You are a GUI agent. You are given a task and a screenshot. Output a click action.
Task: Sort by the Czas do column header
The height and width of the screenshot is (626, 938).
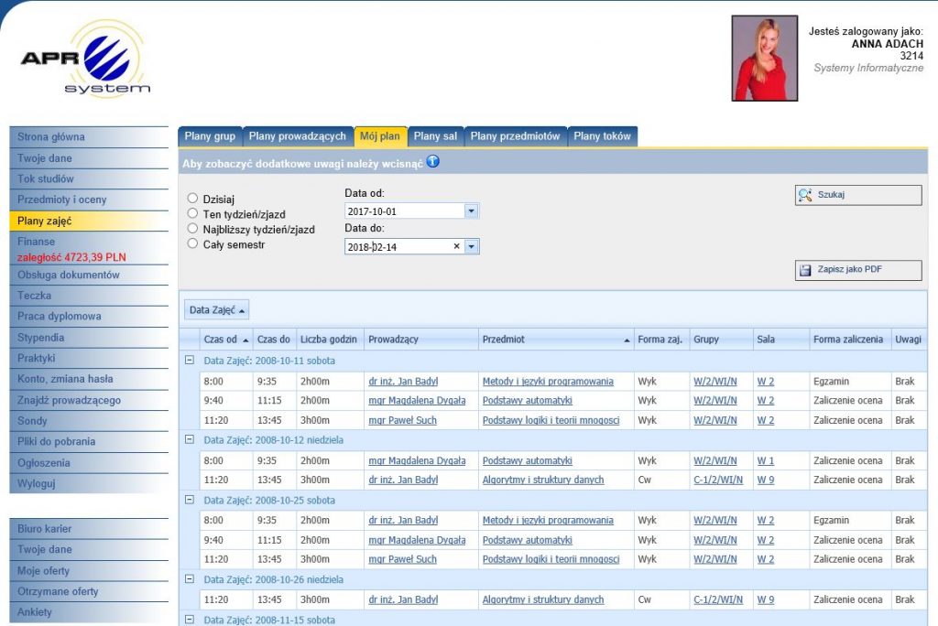coord(274,339)
